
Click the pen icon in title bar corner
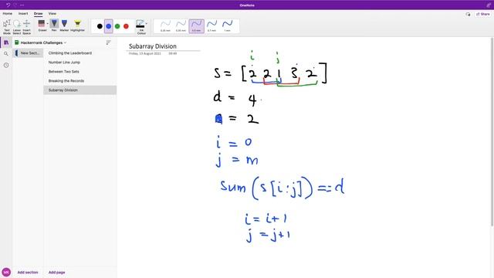click(x=489, y=5)
